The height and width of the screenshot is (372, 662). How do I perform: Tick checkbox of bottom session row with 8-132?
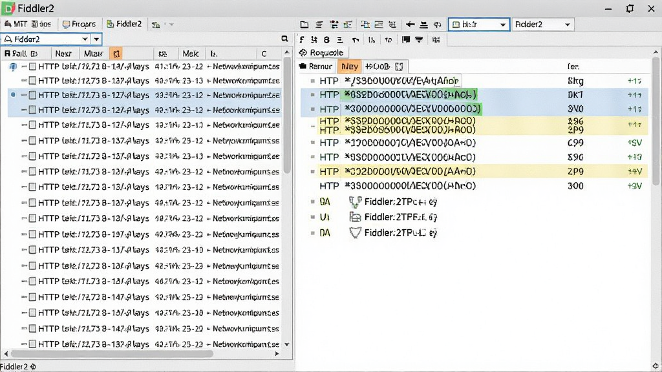tap(32, 344)
